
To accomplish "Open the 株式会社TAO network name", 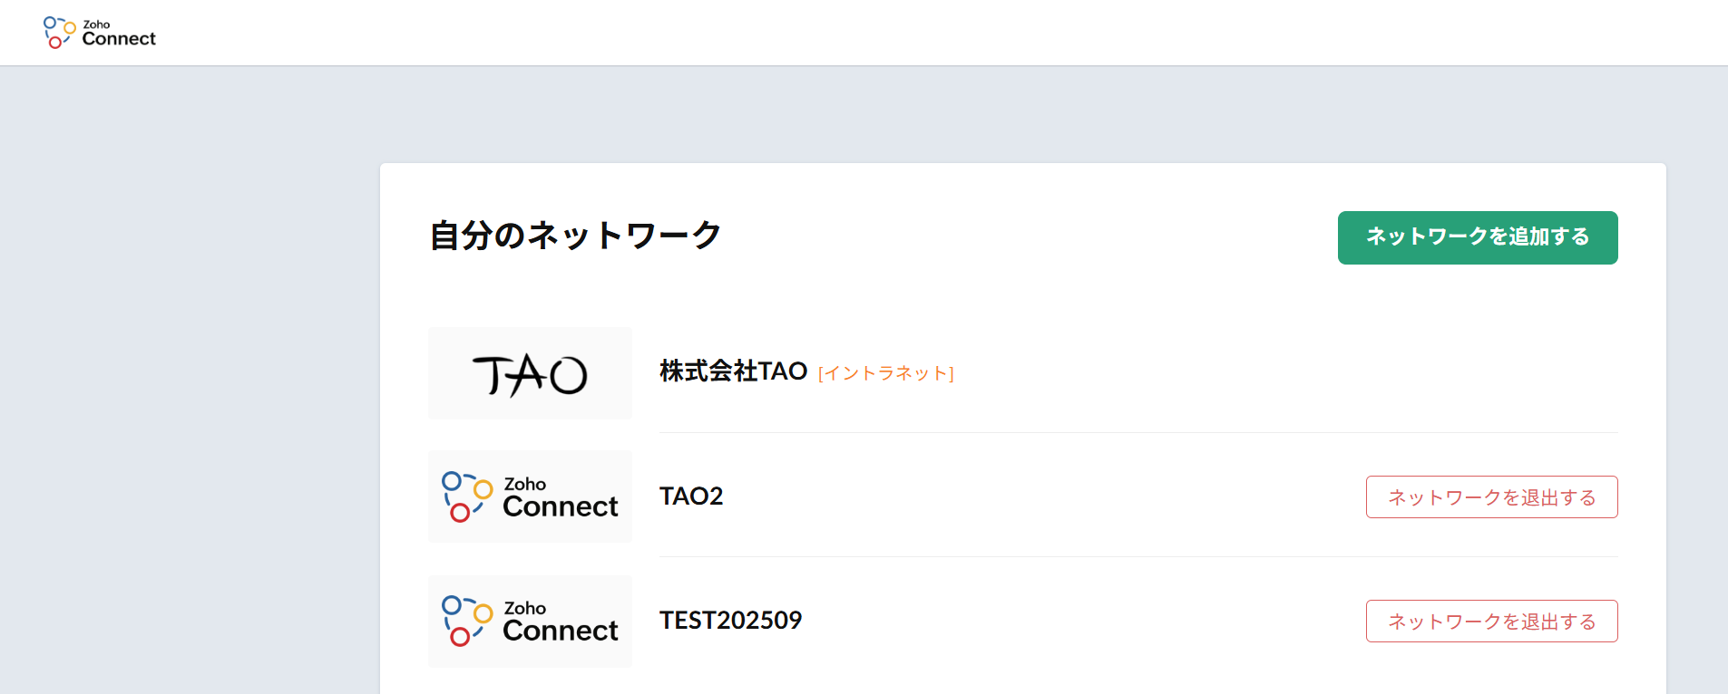I will pos(733,371).
